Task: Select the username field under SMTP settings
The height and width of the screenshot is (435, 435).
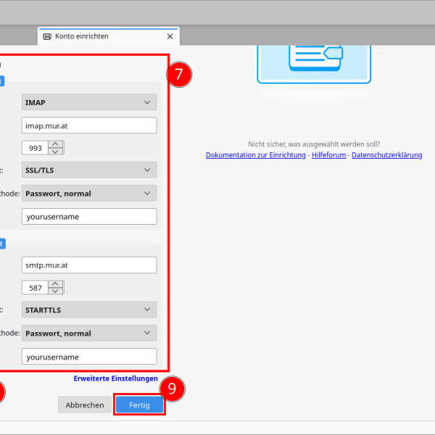Action: coord(89,357)
